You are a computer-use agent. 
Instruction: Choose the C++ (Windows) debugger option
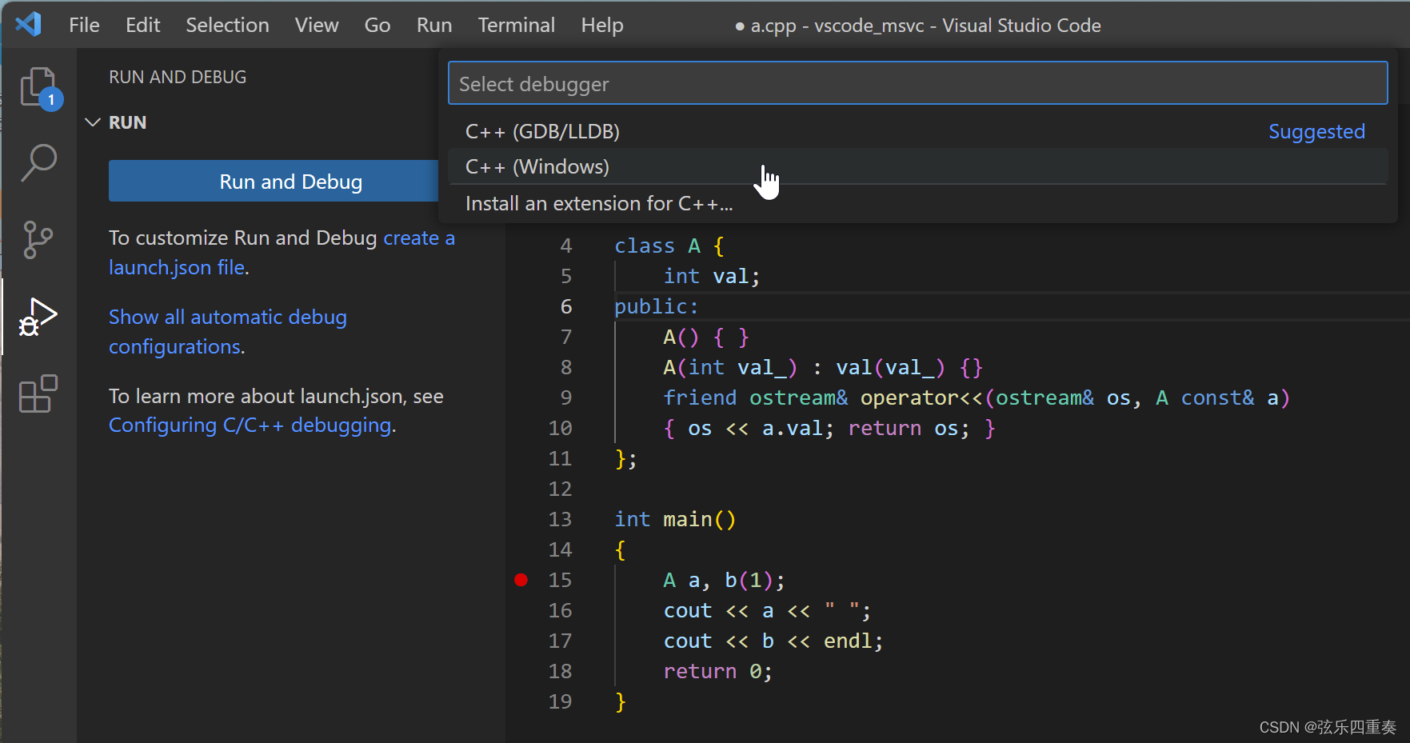tap(917, 166)
